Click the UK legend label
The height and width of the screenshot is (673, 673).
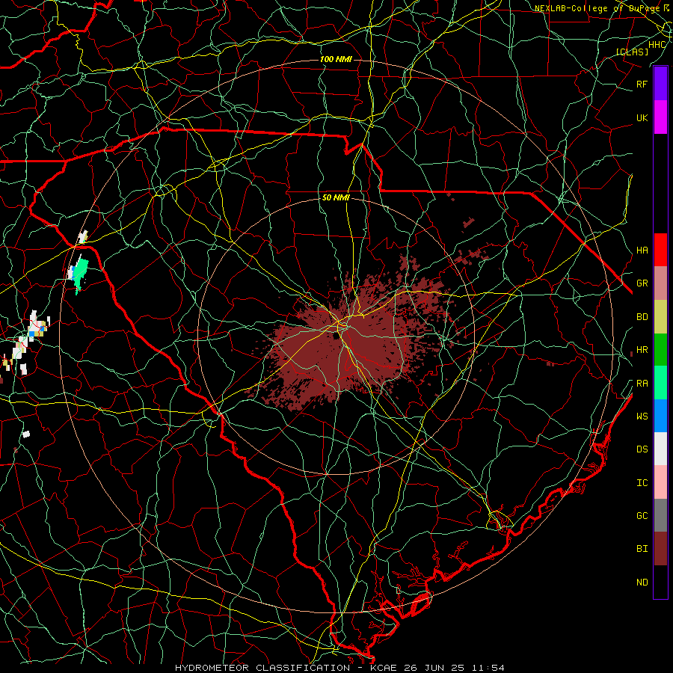(642, 117)
